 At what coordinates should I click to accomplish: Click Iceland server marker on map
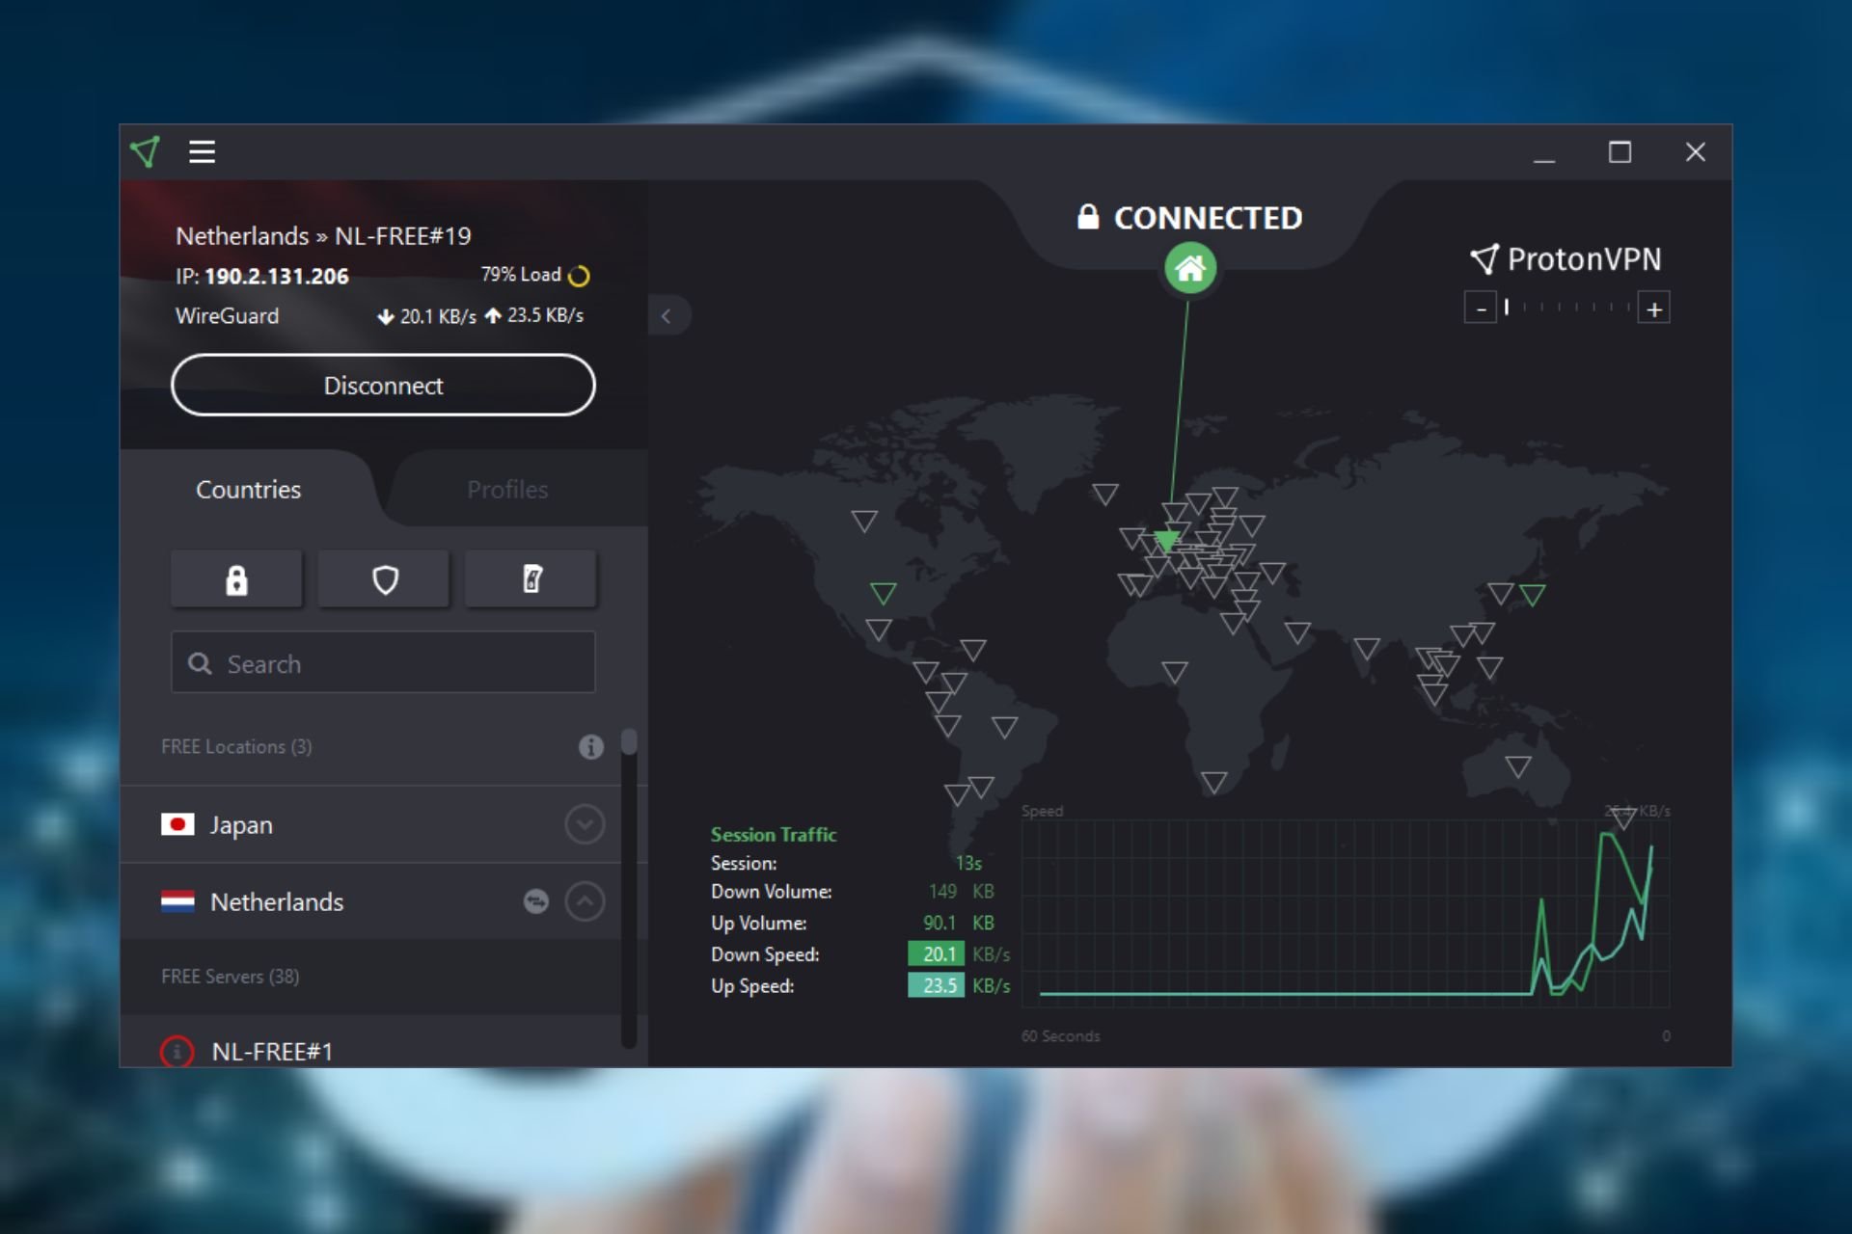[1105, 494]
